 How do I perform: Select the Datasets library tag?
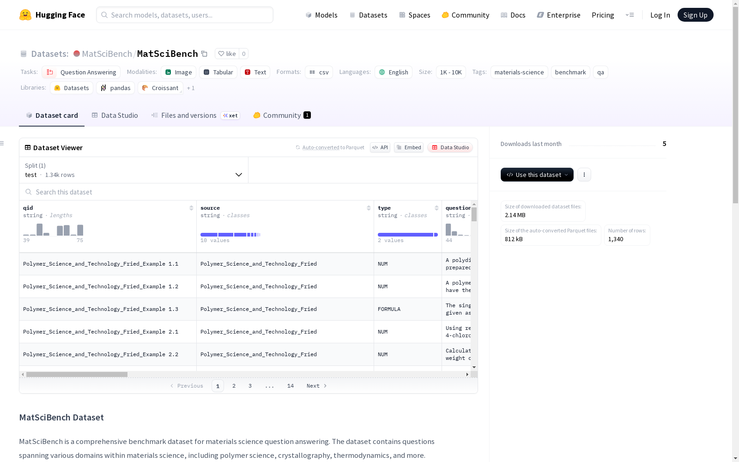[x=72, y=88]
